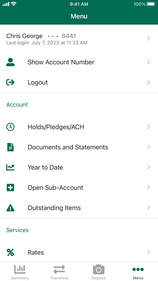The width and height of the screenshot is (158, 281).
Task: Tap the 9:41 AM clock in status bar
Action: [x=79, y=4]
